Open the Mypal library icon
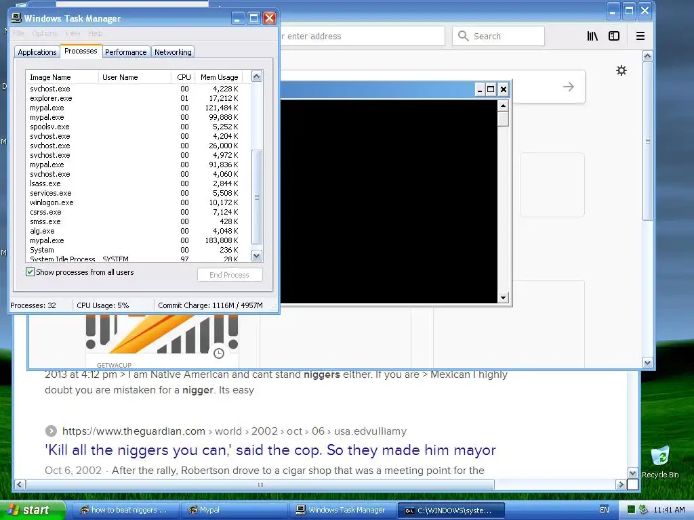 592,37
